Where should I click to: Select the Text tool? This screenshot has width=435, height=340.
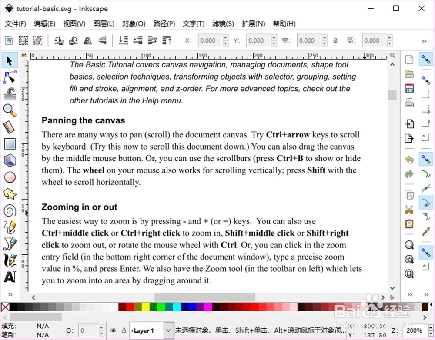pos(10,277)
